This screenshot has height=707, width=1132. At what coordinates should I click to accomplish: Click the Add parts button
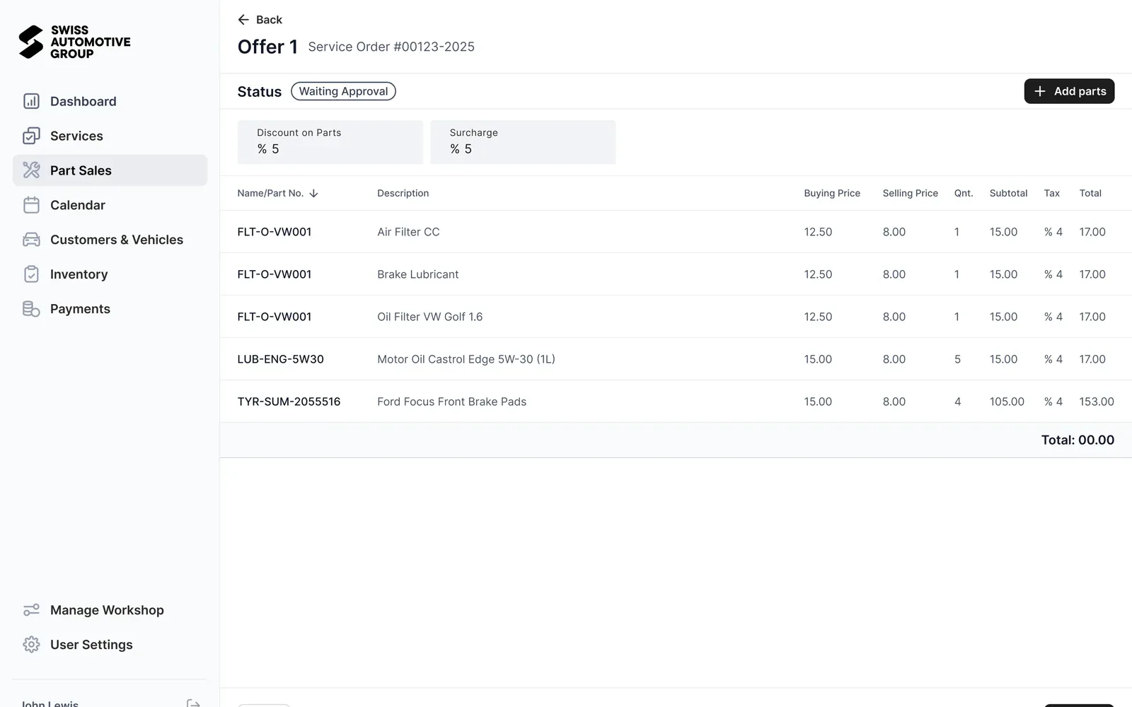pos(1069,91)
